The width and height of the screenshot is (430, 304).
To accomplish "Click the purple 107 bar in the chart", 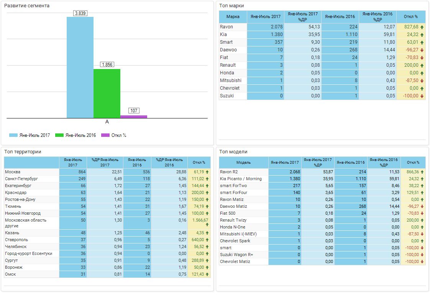I will point(134,117).
